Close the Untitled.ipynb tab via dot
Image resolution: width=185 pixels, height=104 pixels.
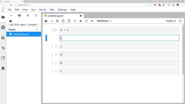tap(81, 16)
